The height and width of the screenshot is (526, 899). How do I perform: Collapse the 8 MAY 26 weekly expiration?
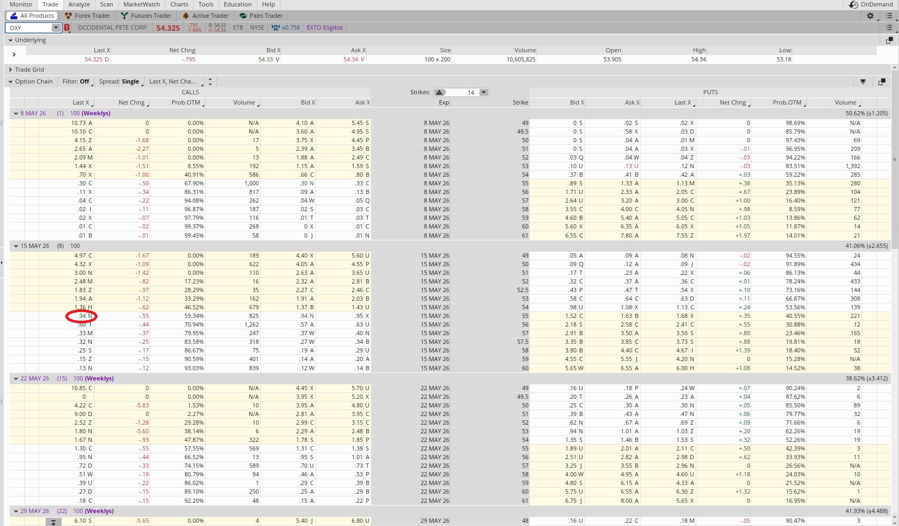16,113
